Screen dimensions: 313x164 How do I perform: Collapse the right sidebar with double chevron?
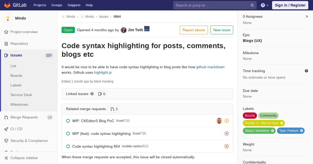pyautogui.click(x=307, y=16)
